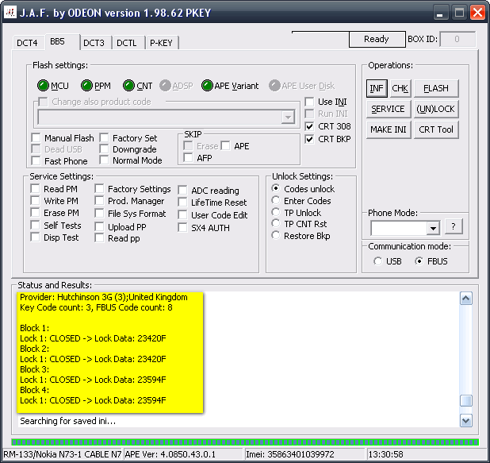The height and width of the screenshot is (463, 490).
Task: Enable LifeTime Reset checkbox
Action: pyautogui.click(x=183, y=203)
